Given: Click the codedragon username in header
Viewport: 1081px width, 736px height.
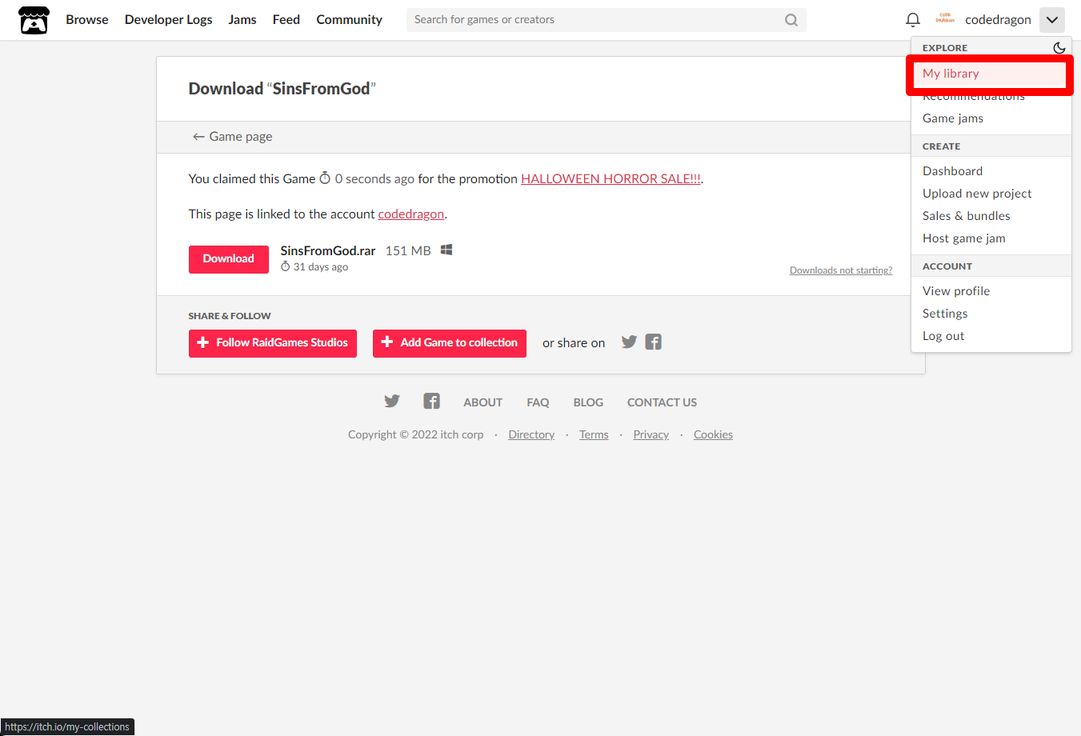Looking at the screenshot, I should click(998, 20).
